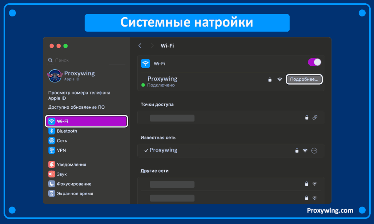Select the first network under Другие сети

[231, 184]
